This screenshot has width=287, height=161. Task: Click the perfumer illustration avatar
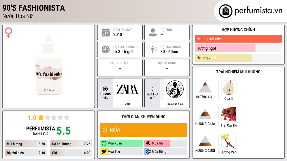tap(175, 89)
